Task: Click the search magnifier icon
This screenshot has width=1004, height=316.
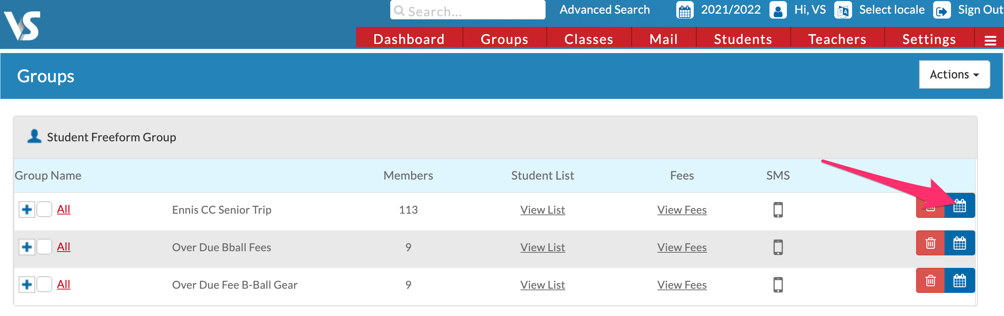Action: point(399,11)
